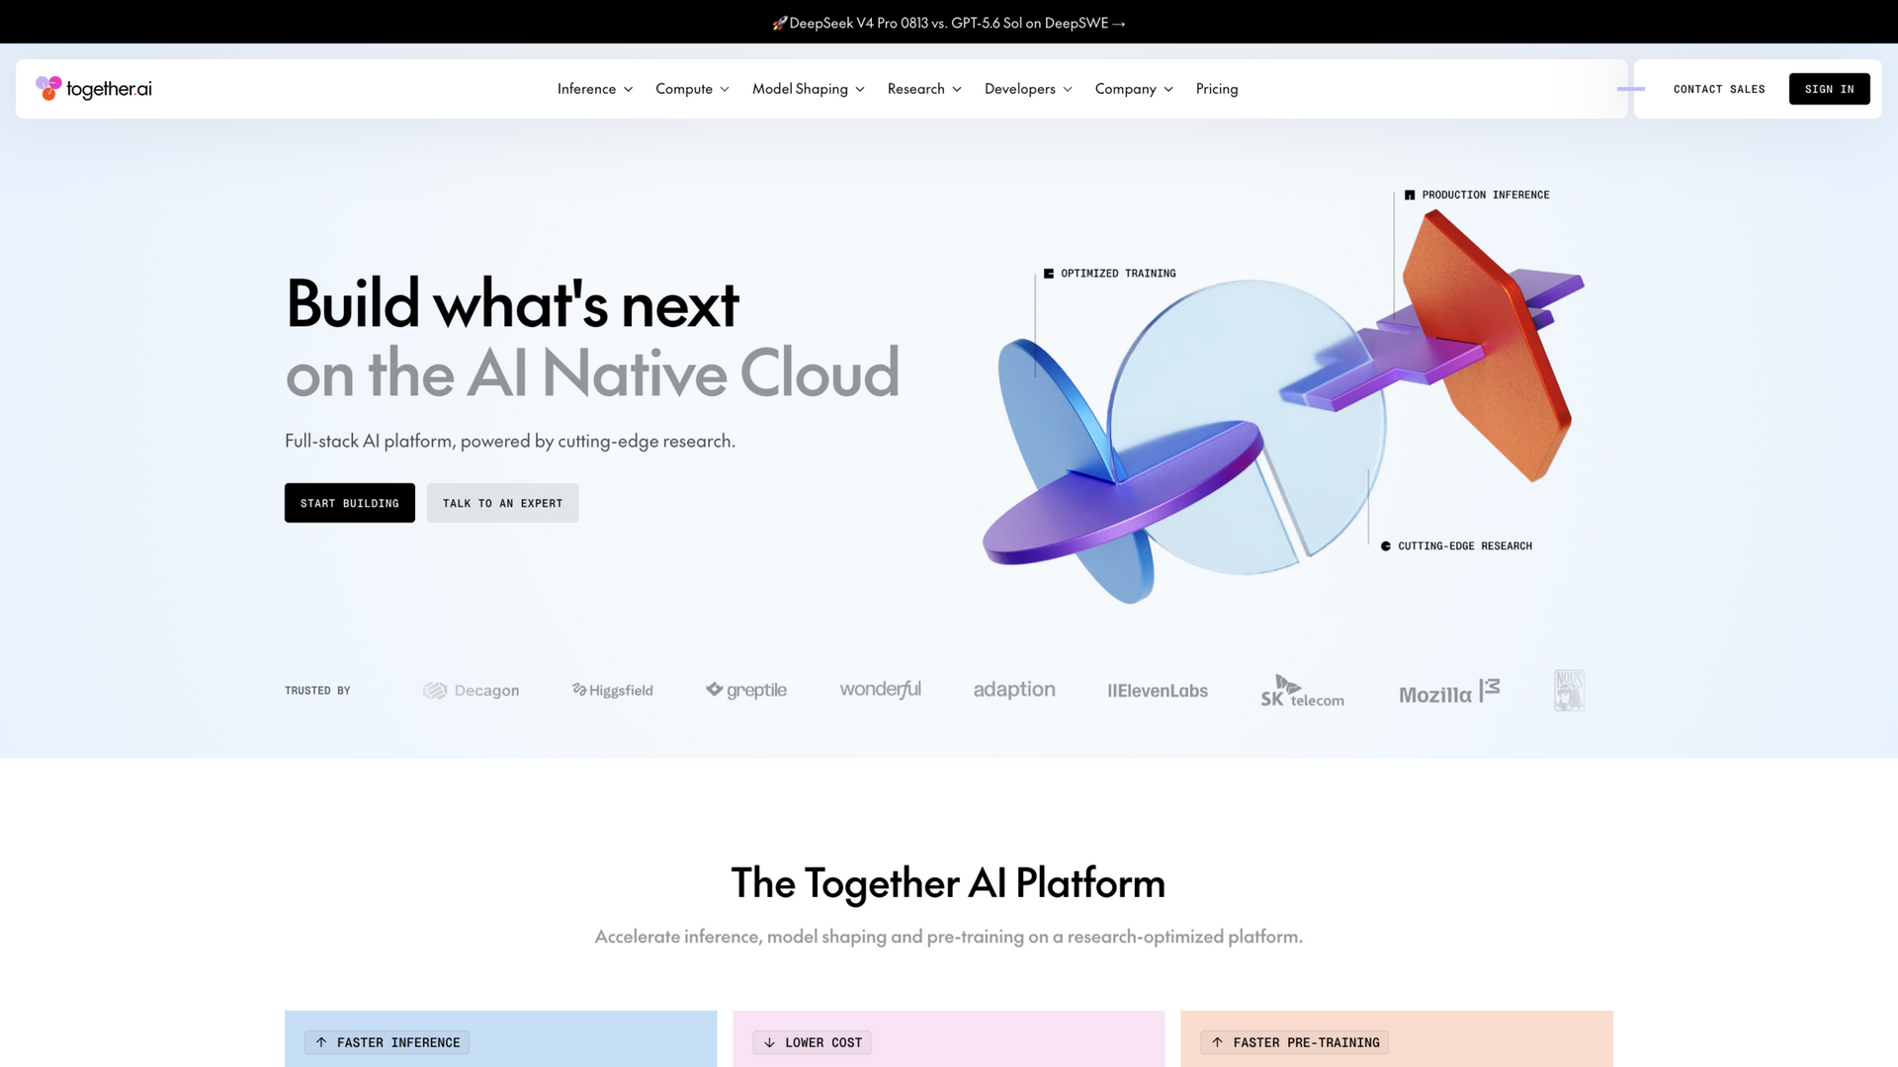Click the Sign In button
Image resolution: width=1898 pixels, height=1067 pixels.
[1829, 89]
